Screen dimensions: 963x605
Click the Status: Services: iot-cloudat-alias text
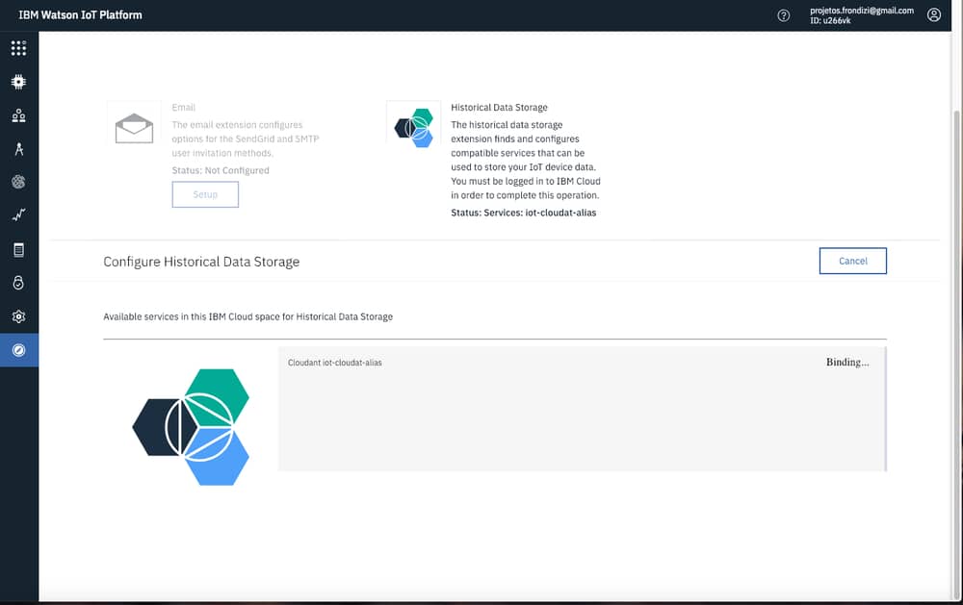(523, 213)
